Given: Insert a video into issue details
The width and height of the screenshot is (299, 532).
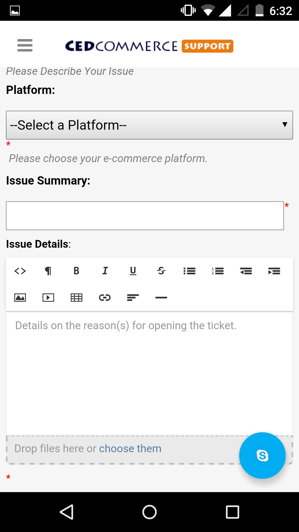Looking at the screenshot, I should [48, 298].
